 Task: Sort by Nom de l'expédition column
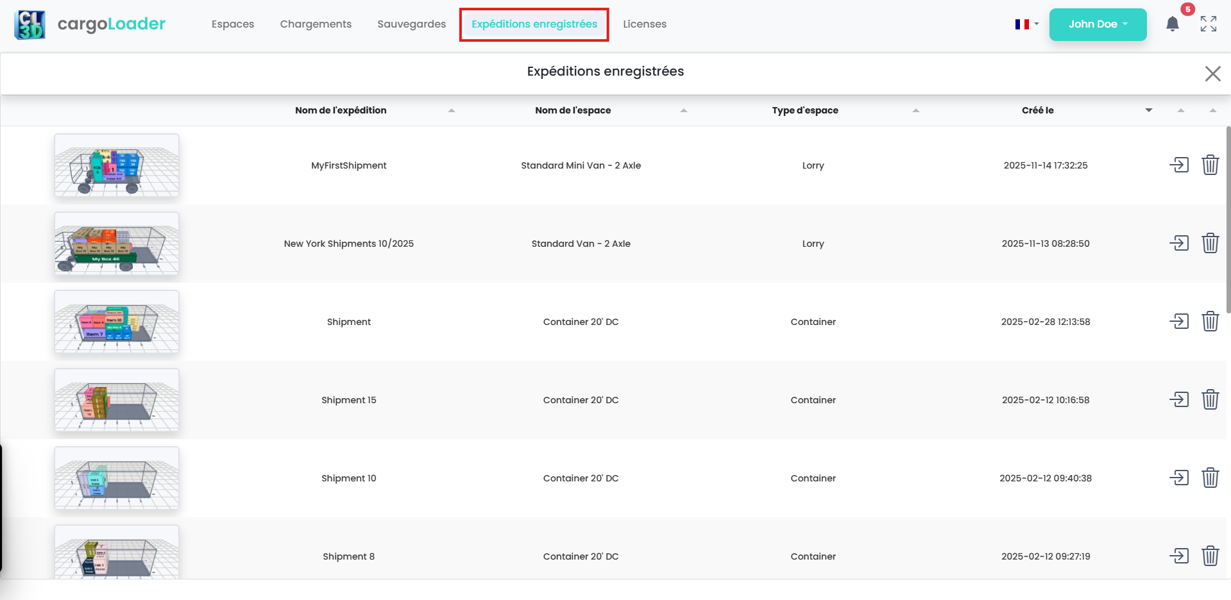coord(452,110)
